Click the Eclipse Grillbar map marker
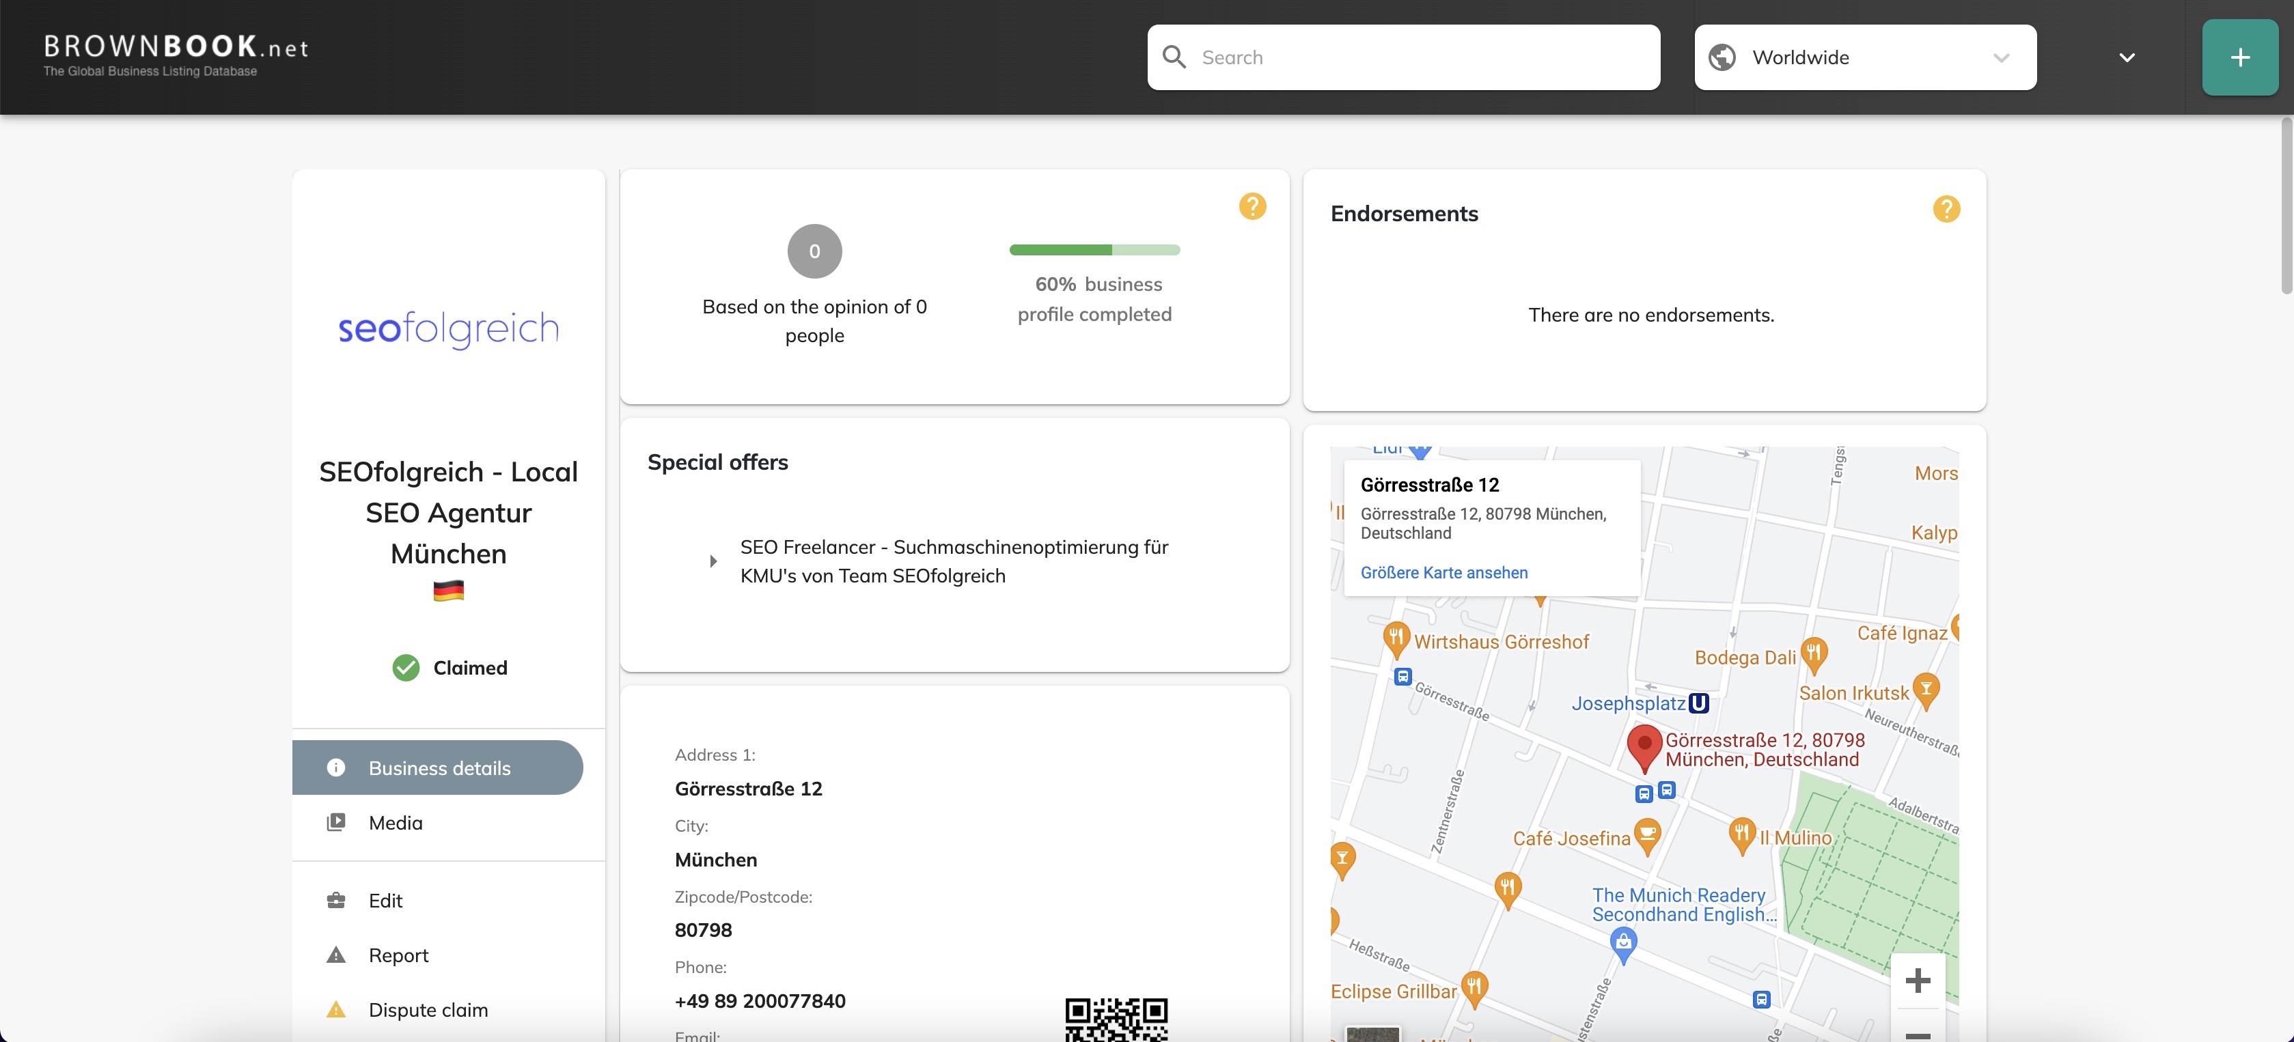Viewport: 2294px width, 1042px height. [x=1474, y=988]
